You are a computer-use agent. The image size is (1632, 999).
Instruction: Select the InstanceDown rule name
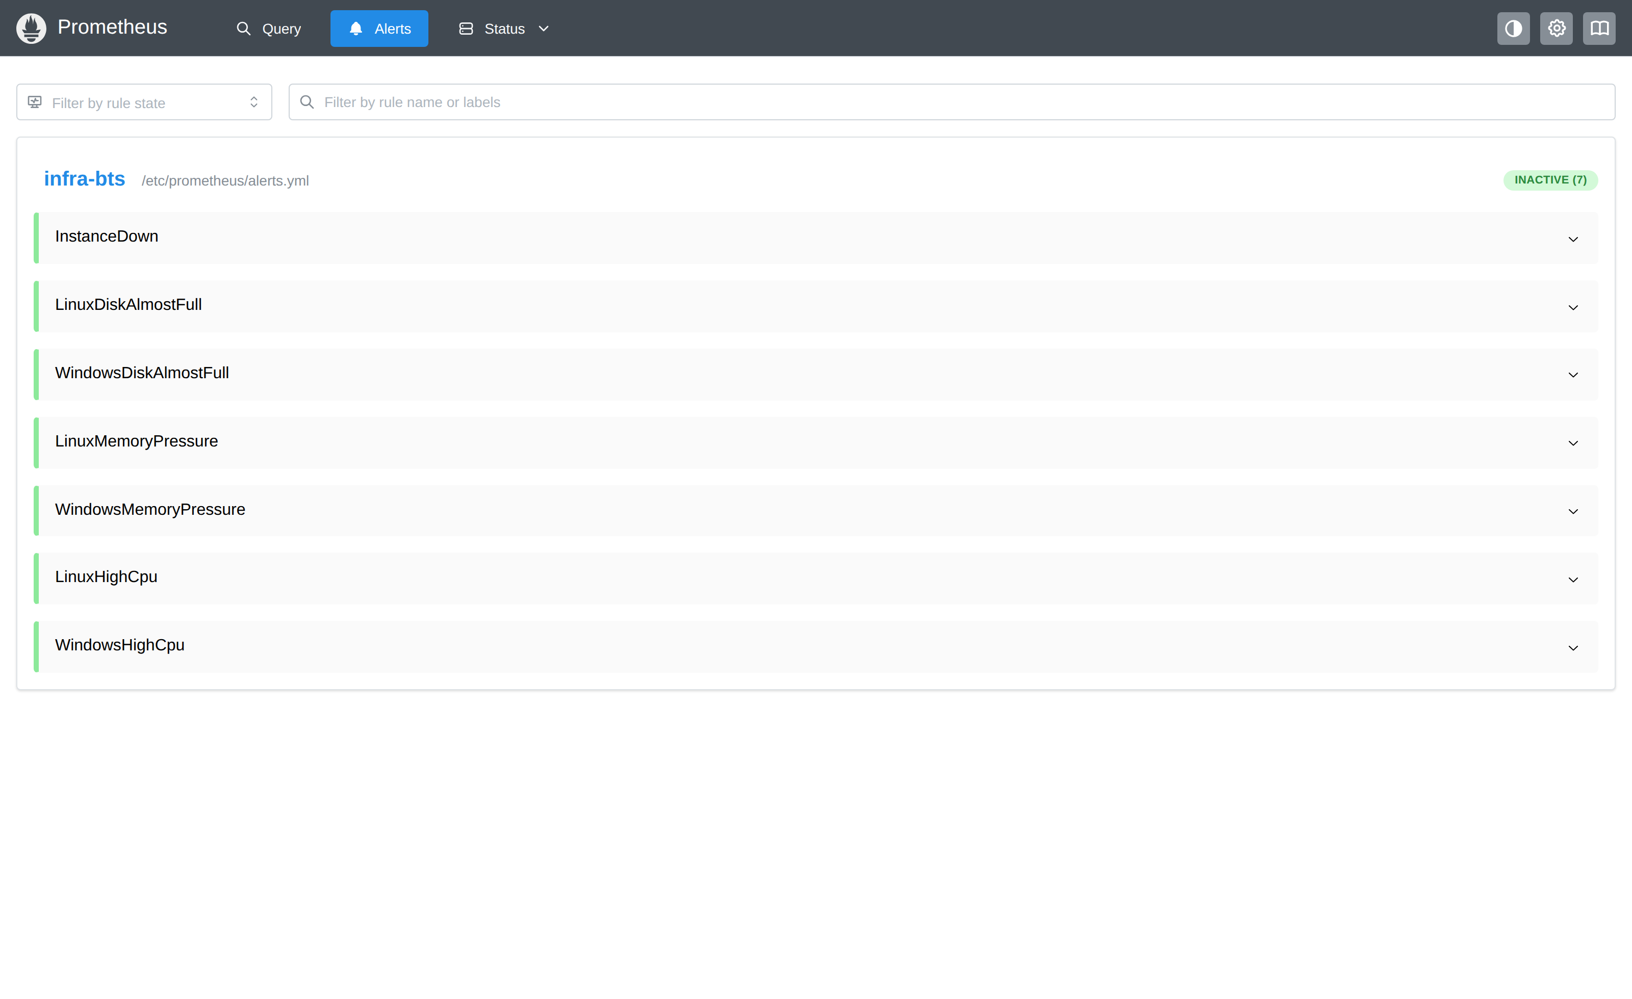point(107,236)
